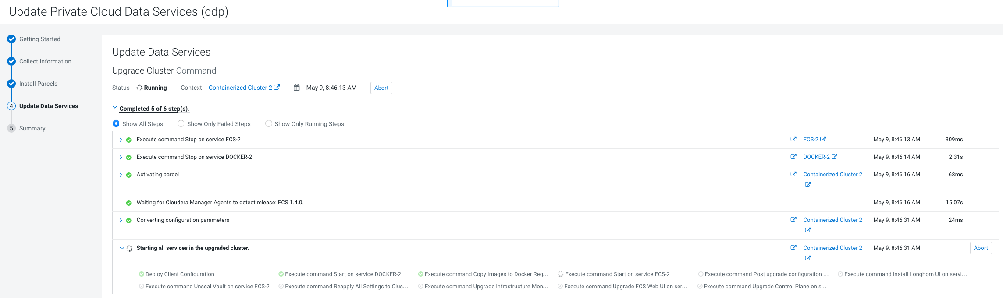Viewport: 1003px width, 298px height.
Task: Collapse the Completed 5 of 6 steps section
Action: [x=115, y=108]
